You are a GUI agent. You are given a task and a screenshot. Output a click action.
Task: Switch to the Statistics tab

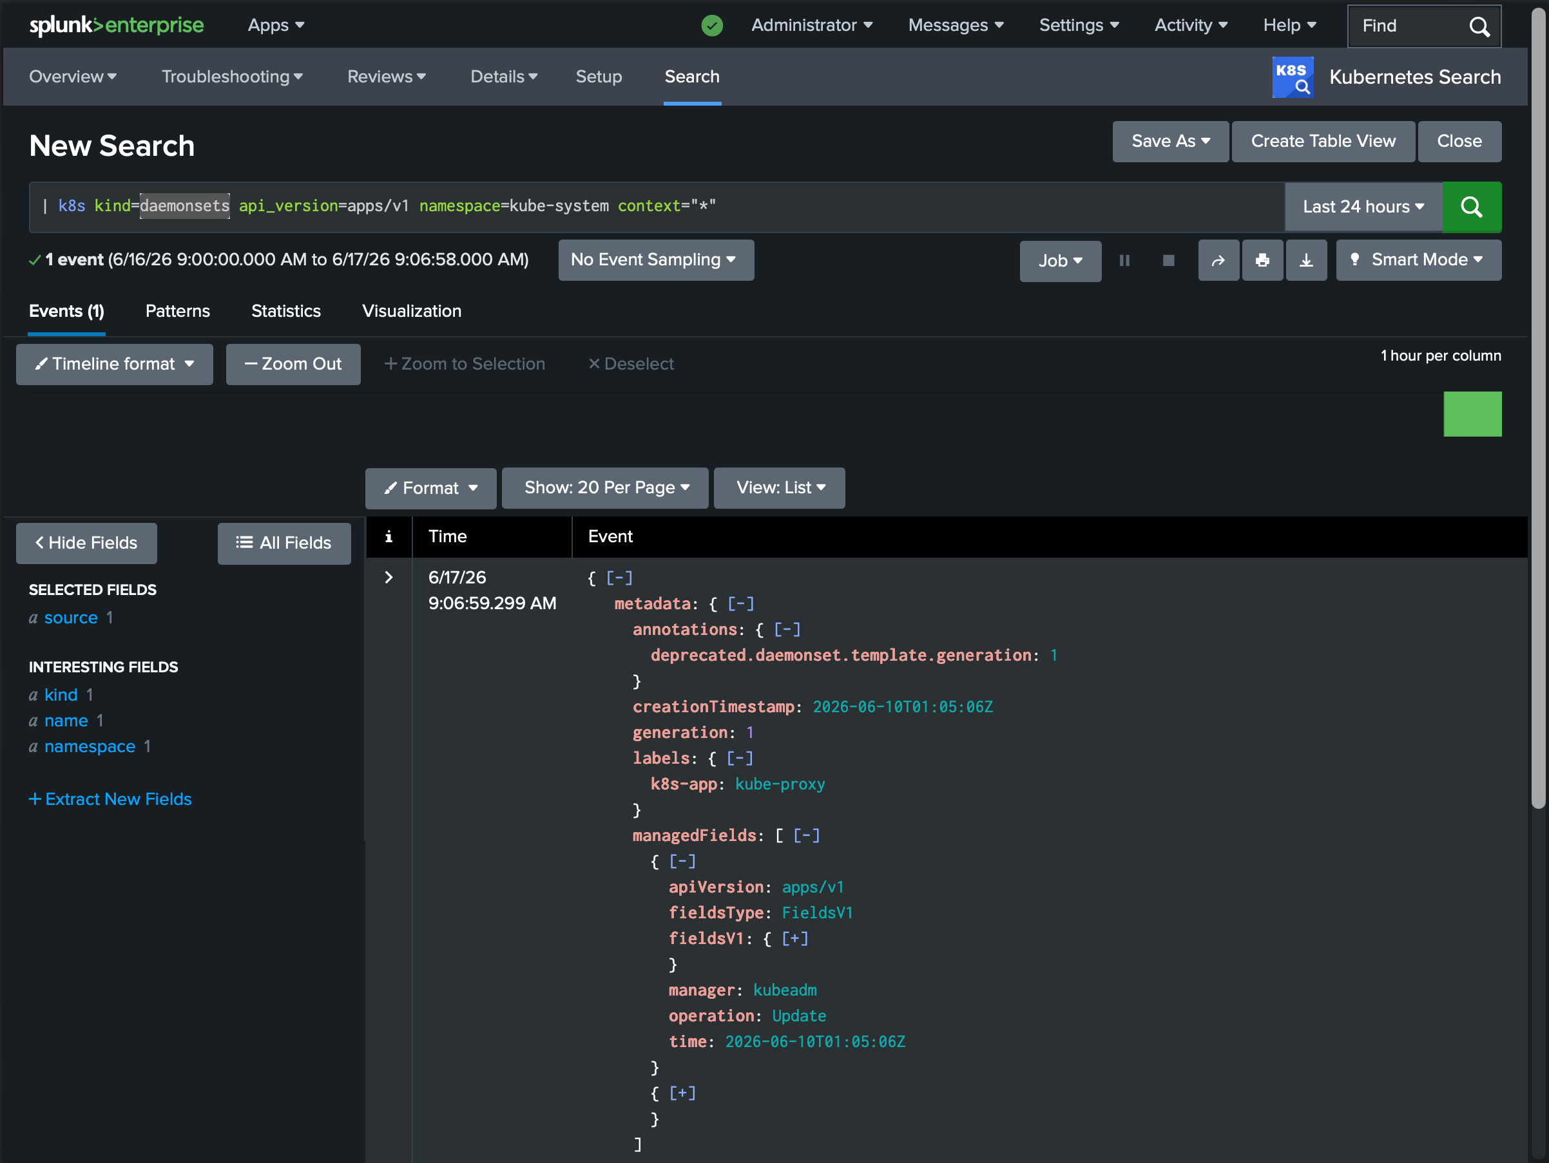(285, 312)
